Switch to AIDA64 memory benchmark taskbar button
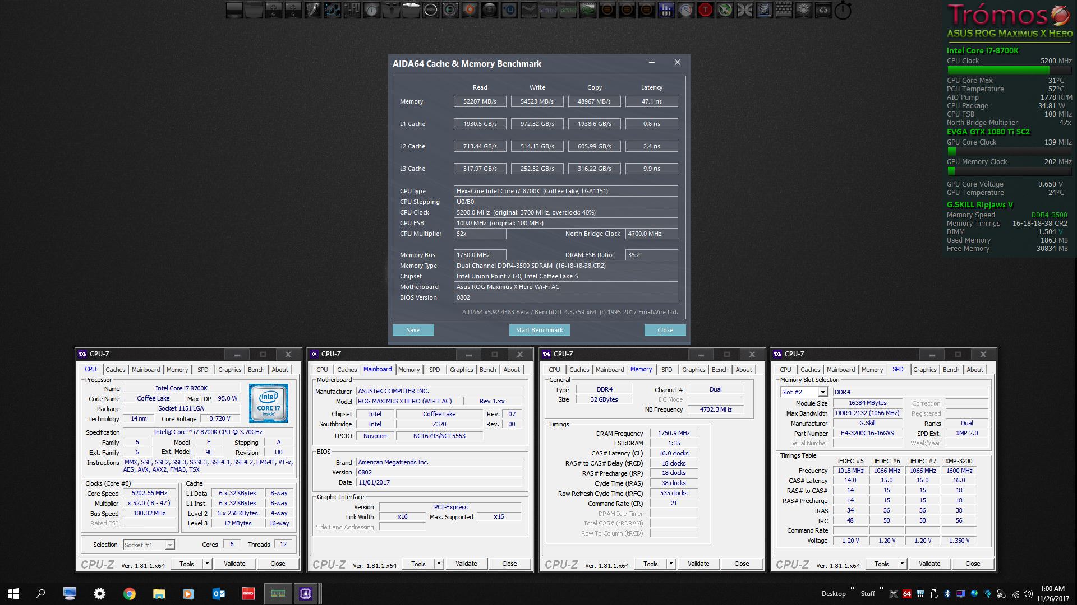Viewport: 1077px width, 605px height. 278,594
